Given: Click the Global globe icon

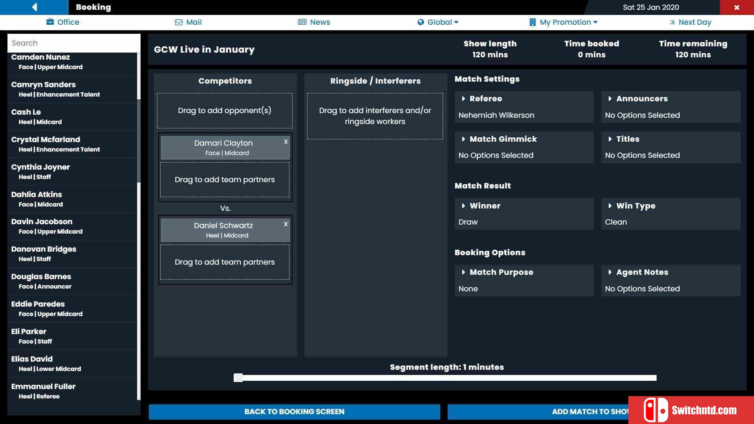Looking at the screenshot, I should tap(421, 22).
